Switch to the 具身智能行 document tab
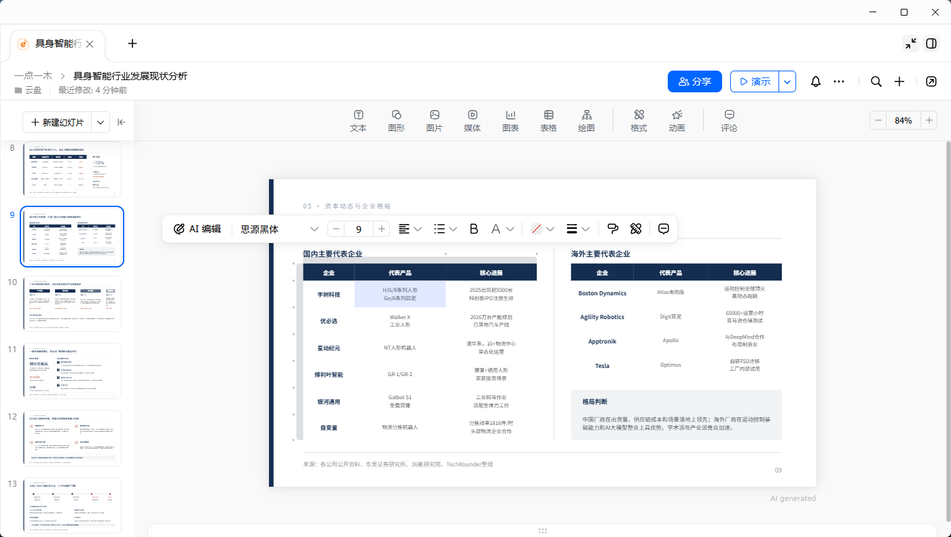Viewport: 951px width, 537px height. point(57,43)
